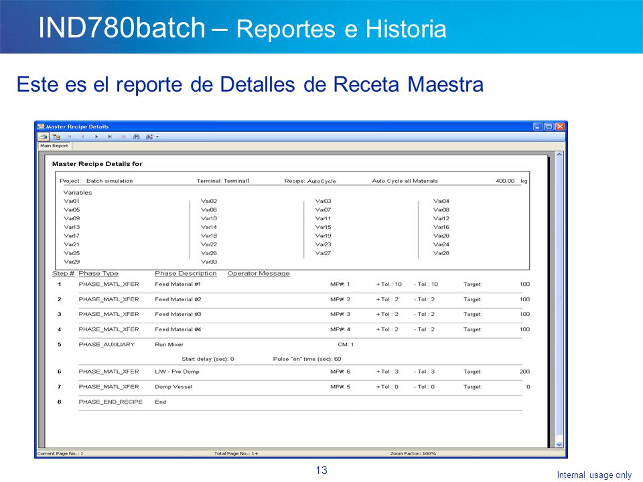Click the Print Report printer icon

coord(43,137)
